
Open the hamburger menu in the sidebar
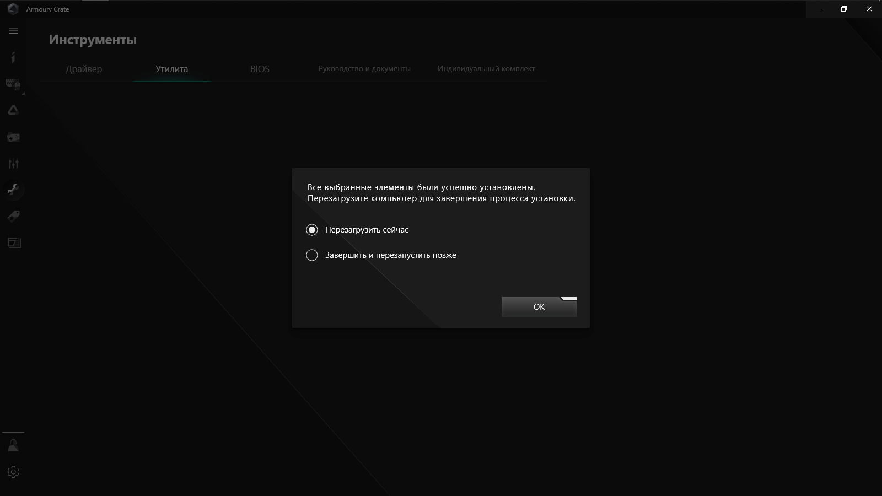pos(13,31)
